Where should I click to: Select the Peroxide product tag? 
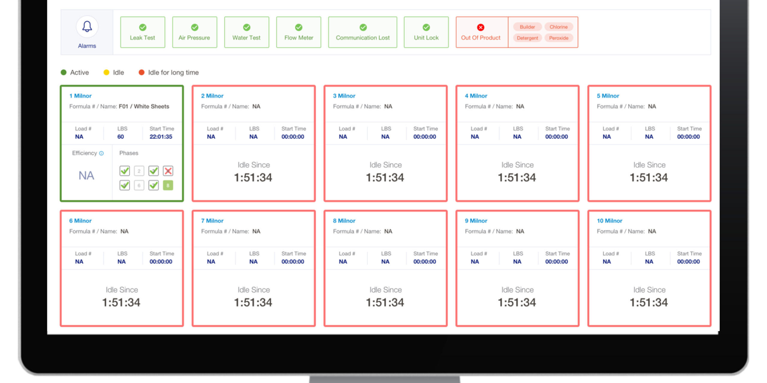click(x=558, y=38)
